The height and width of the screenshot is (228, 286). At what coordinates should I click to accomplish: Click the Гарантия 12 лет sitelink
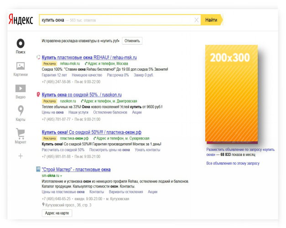(54, 75)
